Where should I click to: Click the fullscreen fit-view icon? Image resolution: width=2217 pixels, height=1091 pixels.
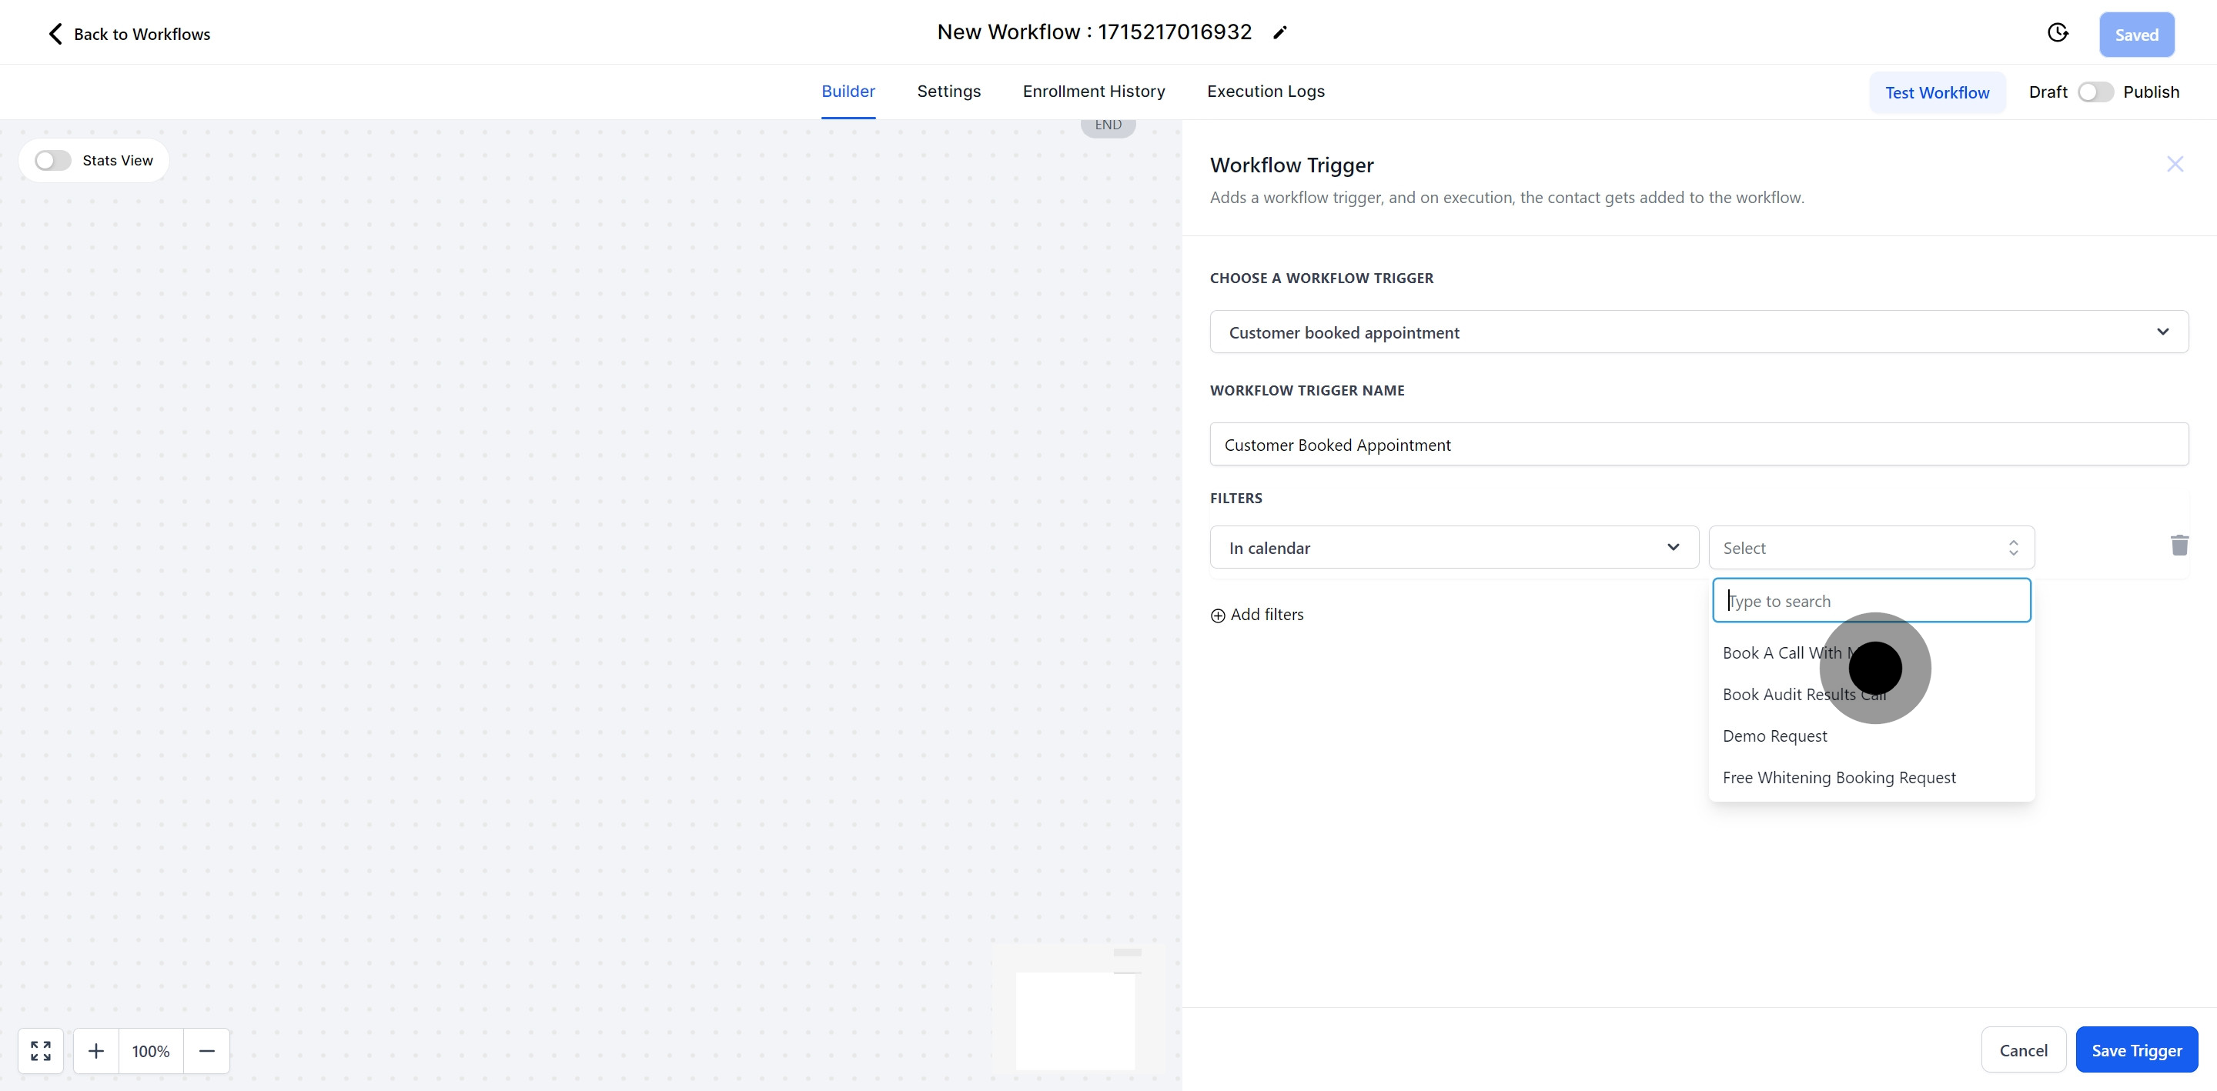[41, 1050]
